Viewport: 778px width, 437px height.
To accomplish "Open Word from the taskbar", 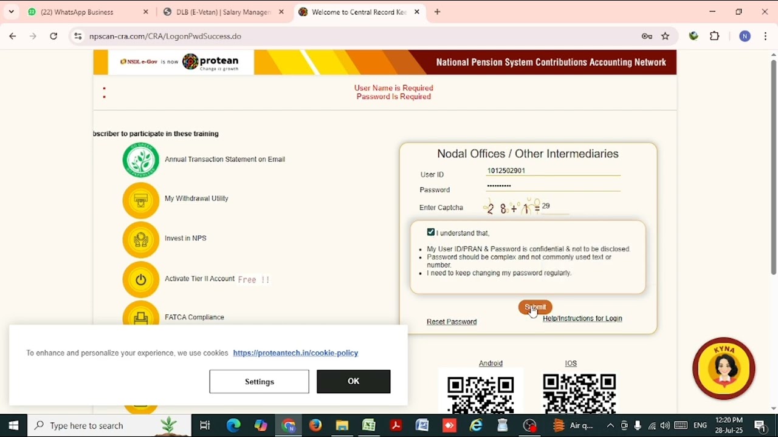I will point(422,425).
